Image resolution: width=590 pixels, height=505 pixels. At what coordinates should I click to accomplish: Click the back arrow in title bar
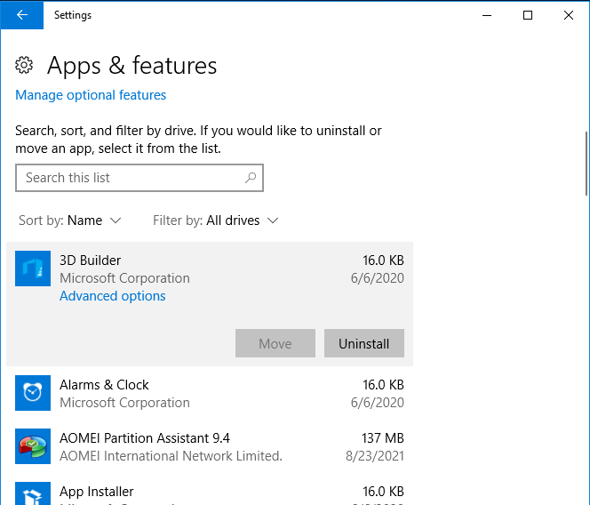pos(22,15)
